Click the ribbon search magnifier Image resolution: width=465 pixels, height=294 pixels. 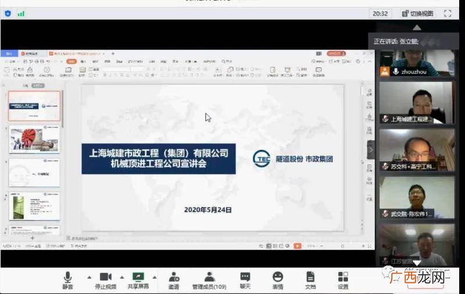click(224, 62)
